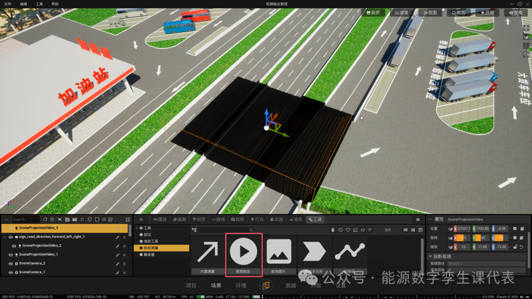Click the camera snapshot icon in outliner toolbar
The height and width of the screenshot is (299, 532).
coord(67,219)
